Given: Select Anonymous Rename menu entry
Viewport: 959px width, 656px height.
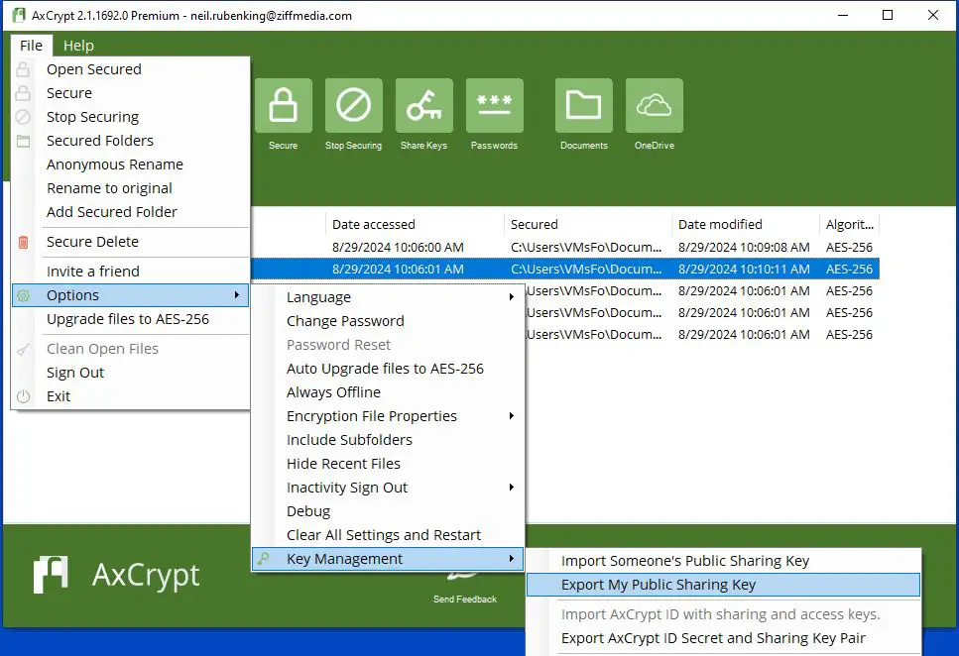Looking at the screenshot, I should pyautogui.click(x=130, y=164).
